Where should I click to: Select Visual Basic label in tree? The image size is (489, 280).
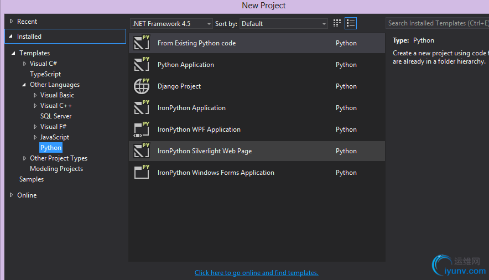(x=57, y=95)
